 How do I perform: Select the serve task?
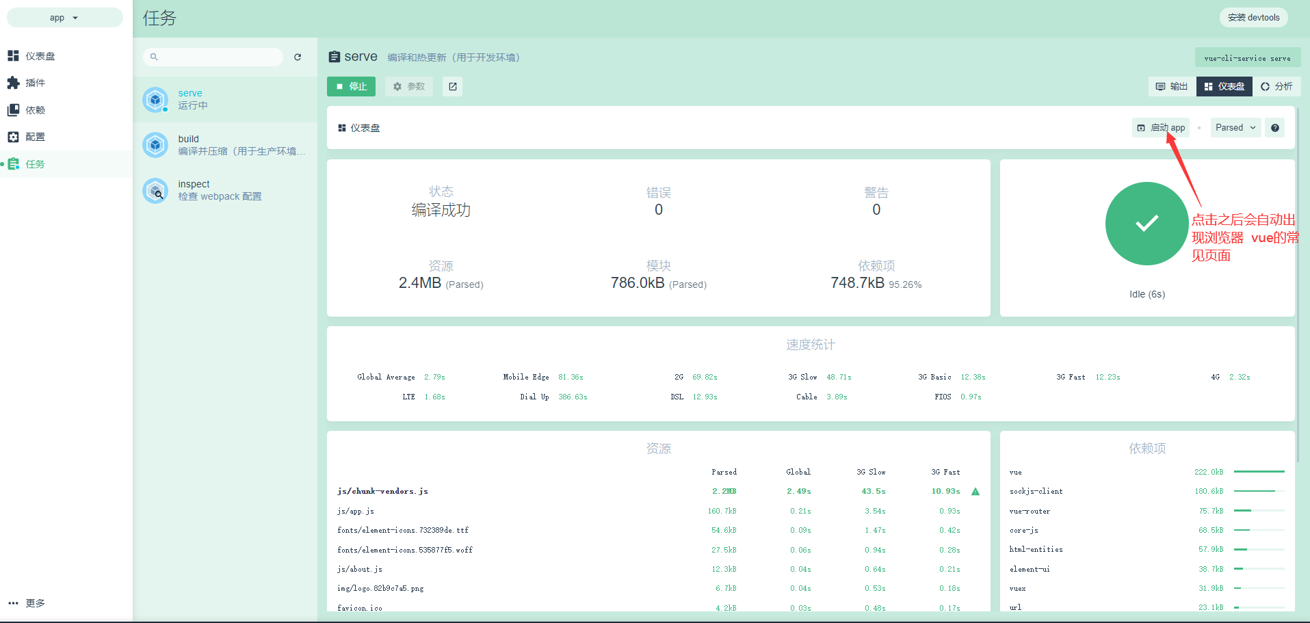(x=225, y=100)
